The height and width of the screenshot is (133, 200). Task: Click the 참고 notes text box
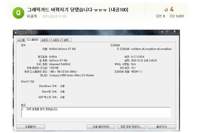pos(96,112)
